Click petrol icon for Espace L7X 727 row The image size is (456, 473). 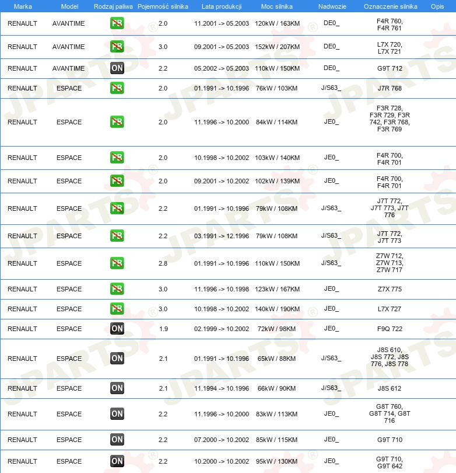point(117,309)
